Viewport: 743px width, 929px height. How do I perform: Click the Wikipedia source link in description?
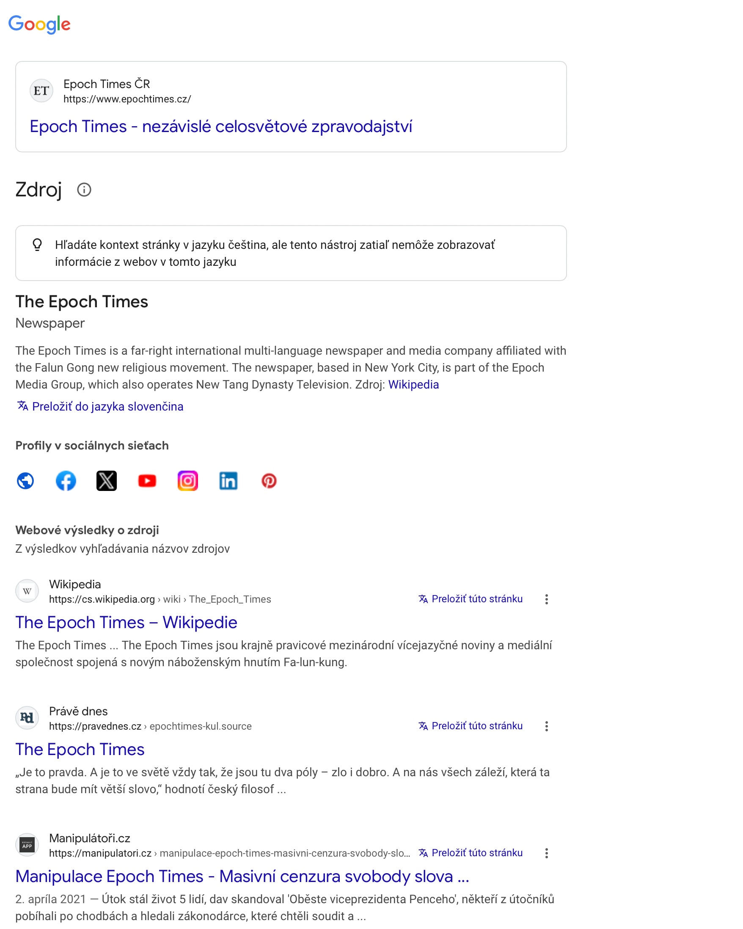(413, 384)
